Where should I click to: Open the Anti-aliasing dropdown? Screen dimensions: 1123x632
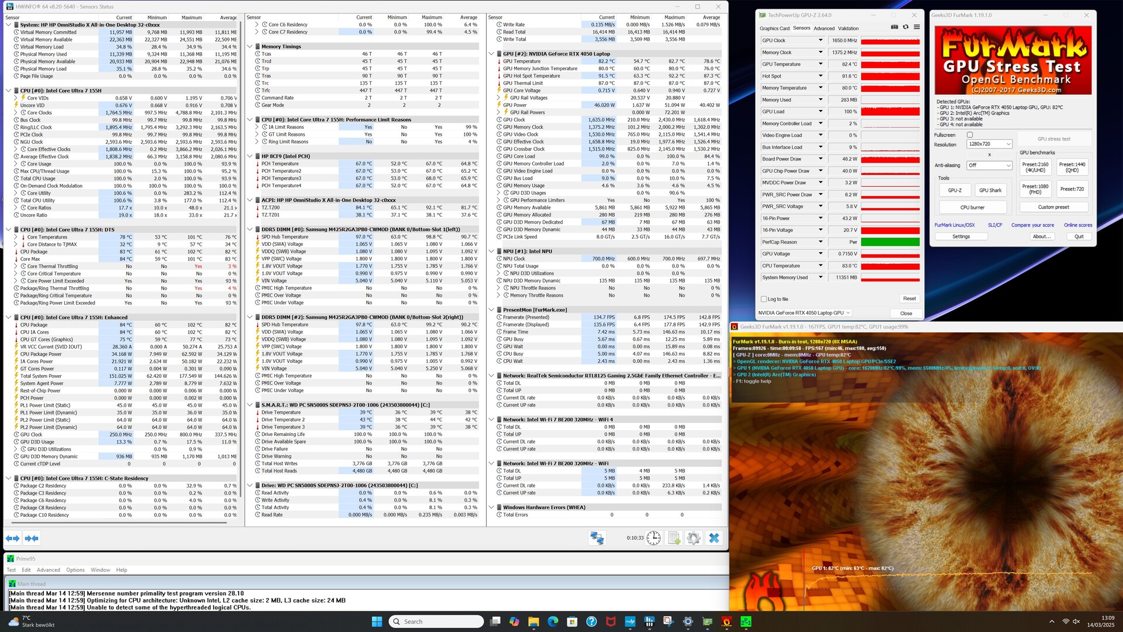point(989,165)
